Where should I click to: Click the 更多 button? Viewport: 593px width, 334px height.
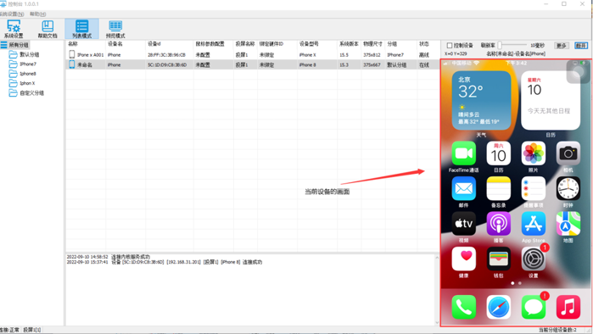tap(562, 45)
